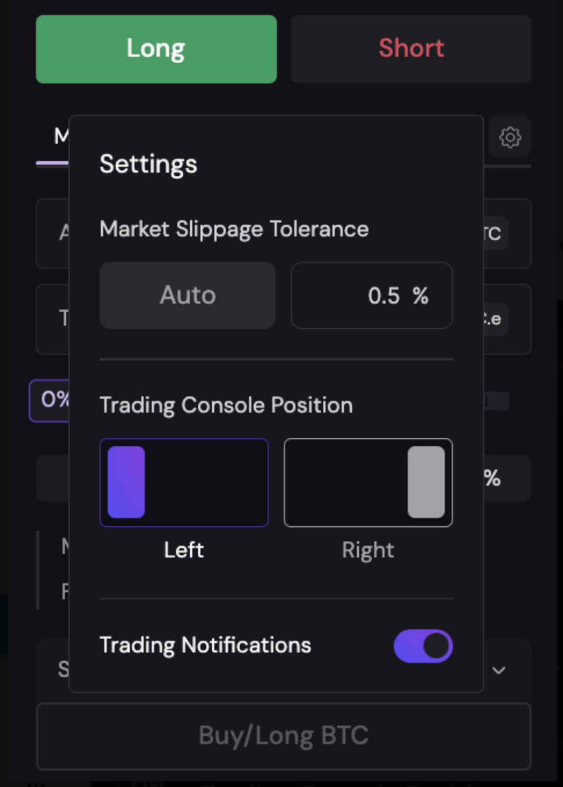
Task: Switch to the Long tab
Action: (x=156, y=49)
